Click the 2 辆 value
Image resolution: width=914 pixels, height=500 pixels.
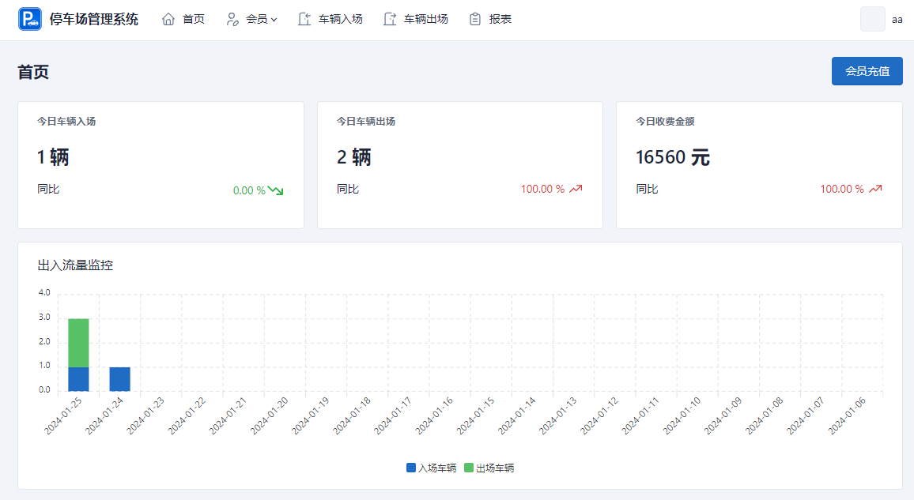tap(354, 157)
